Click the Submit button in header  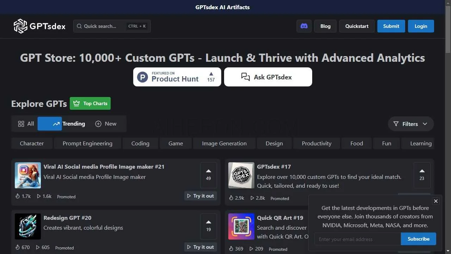(x=391, y=26)
